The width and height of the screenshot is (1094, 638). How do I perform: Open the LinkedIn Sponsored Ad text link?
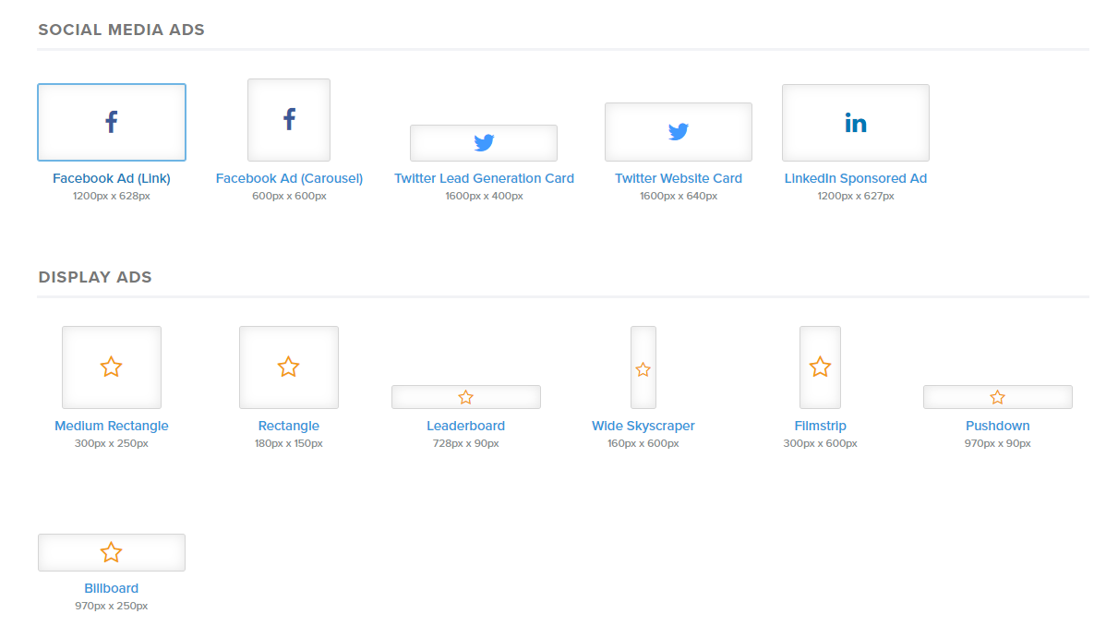pos(856,178)
